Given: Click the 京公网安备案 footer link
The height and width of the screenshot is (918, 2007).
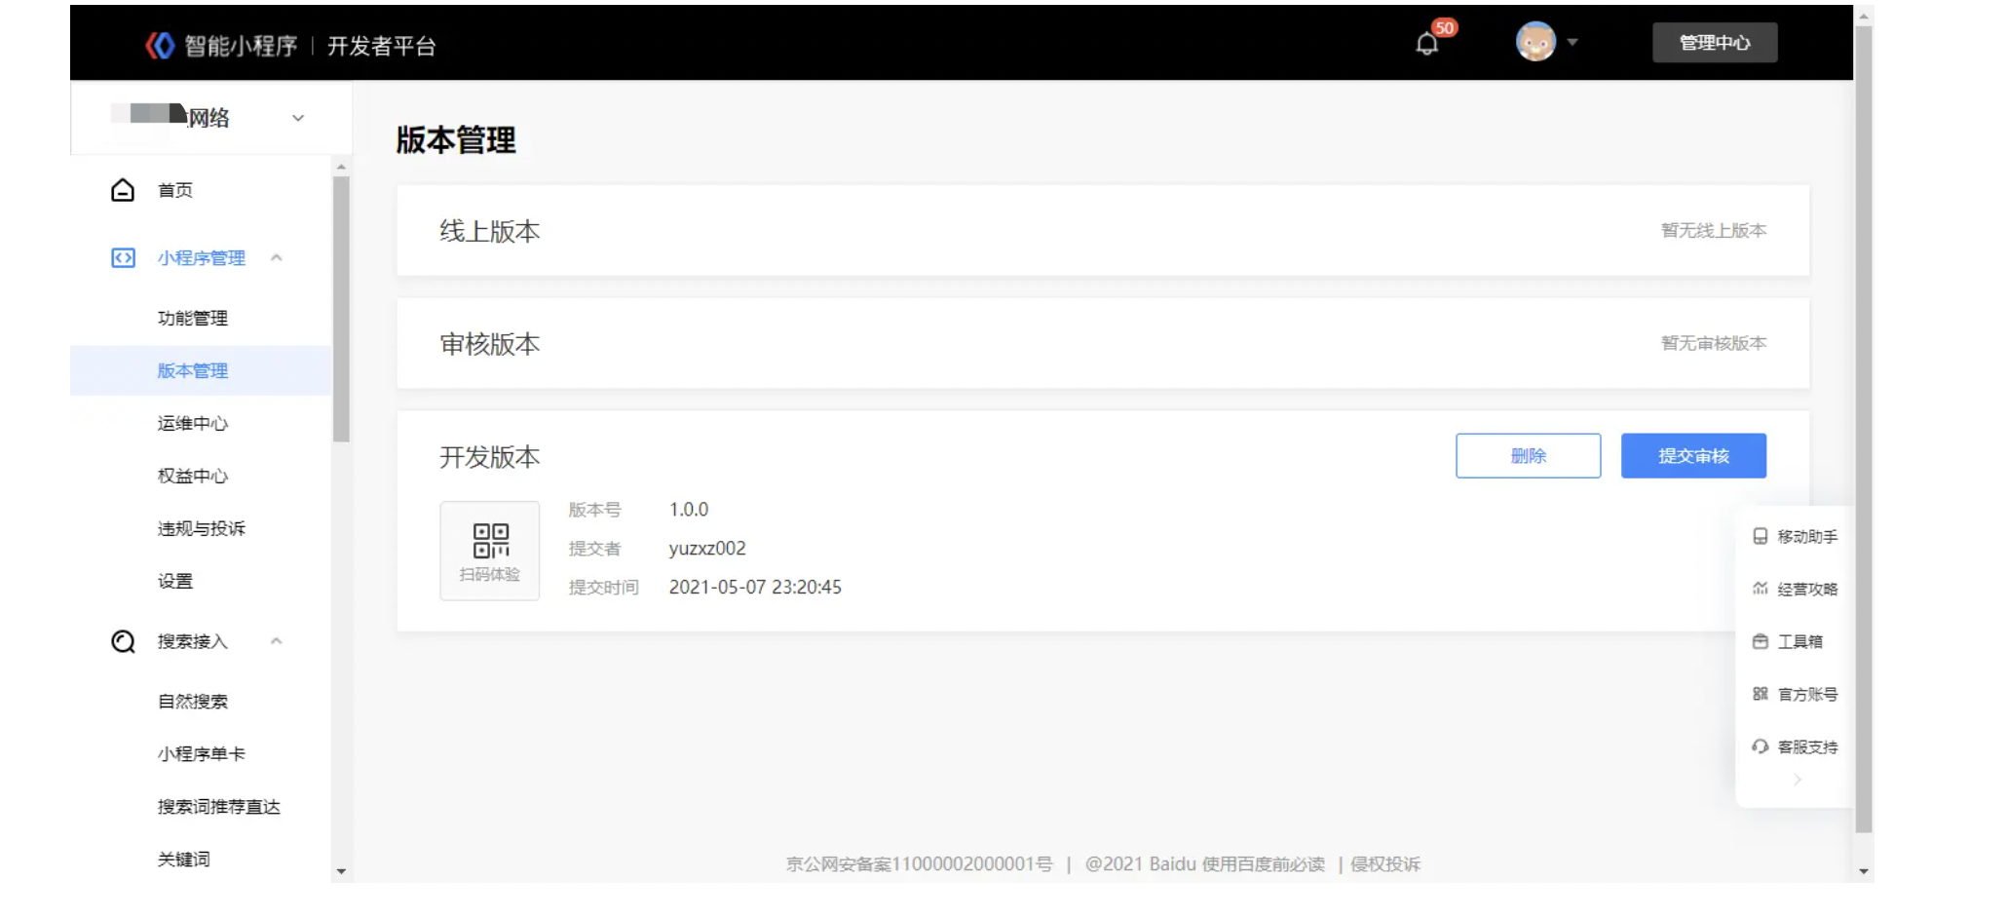Looking at the screenshot, I should [x=920, y=864].
